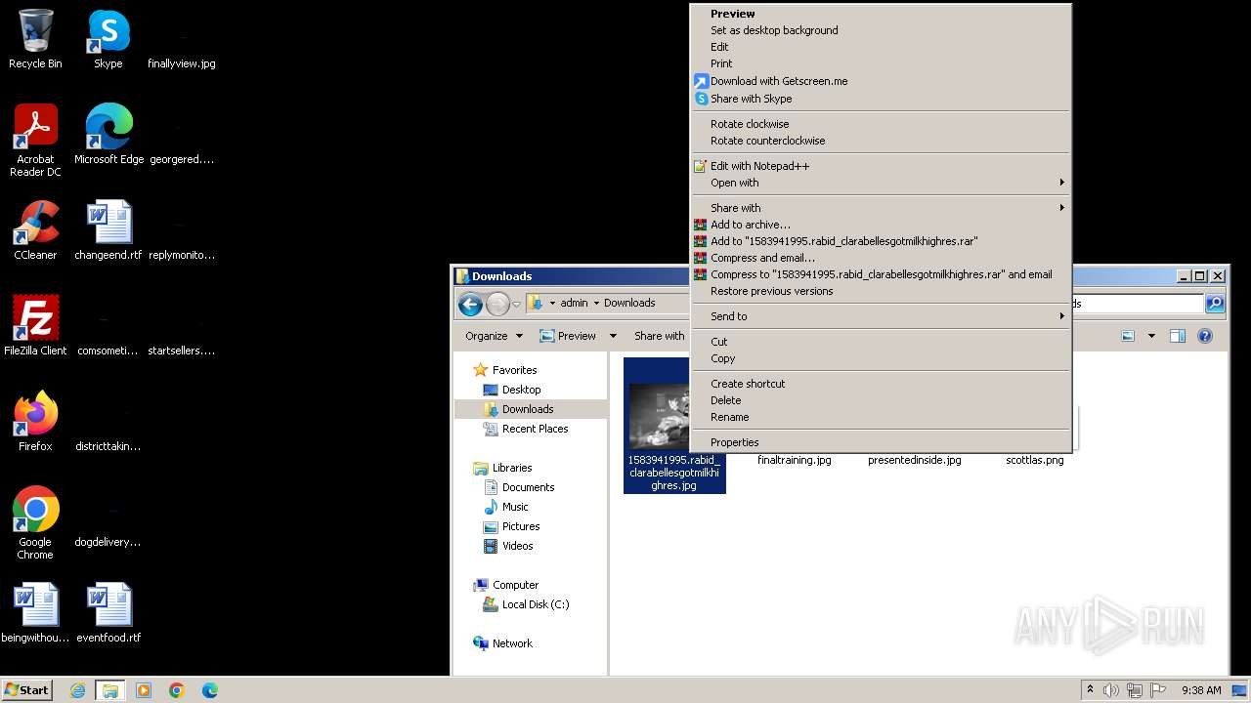Select the eventfood.rtf desktop file
Viewport: 1251px width, 703px height.
(108, 613)
